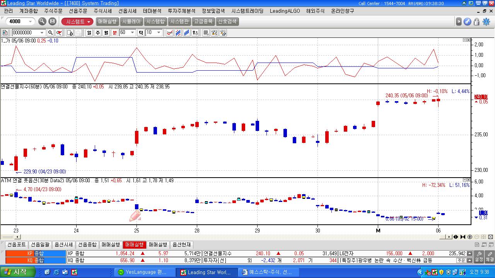Click the padlock lock icon in top-right toolbar
The image size is (495, 278).
point(477,22)
